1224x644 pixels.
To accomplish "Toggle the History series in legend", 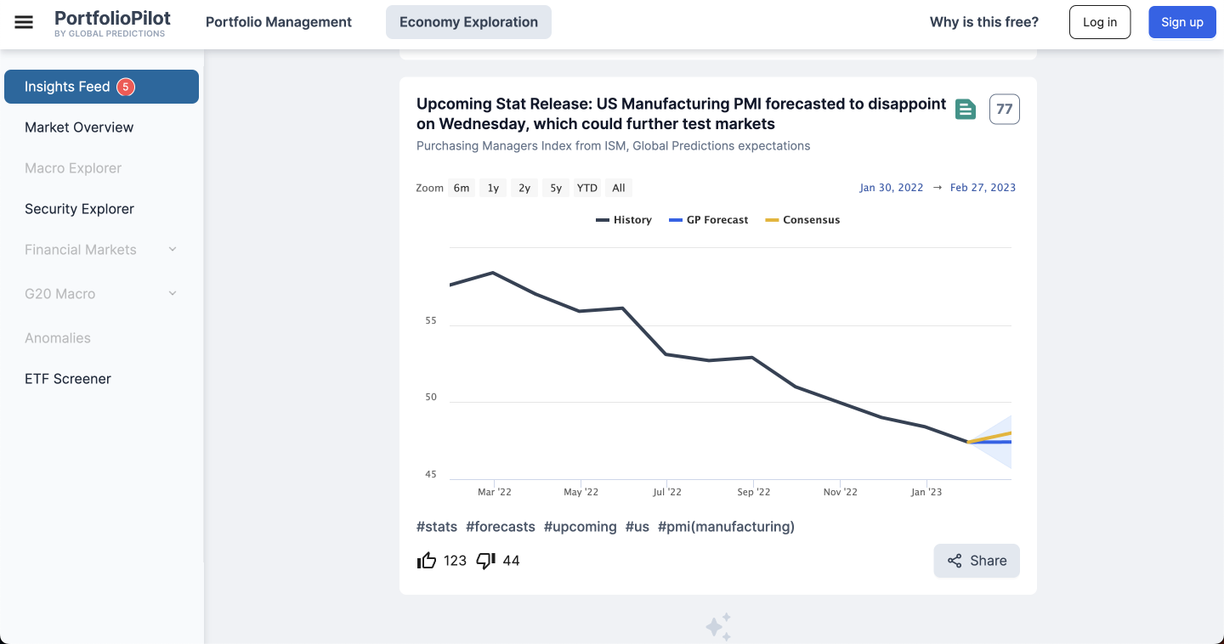I will pyautogui.click(x=624, y=220).
